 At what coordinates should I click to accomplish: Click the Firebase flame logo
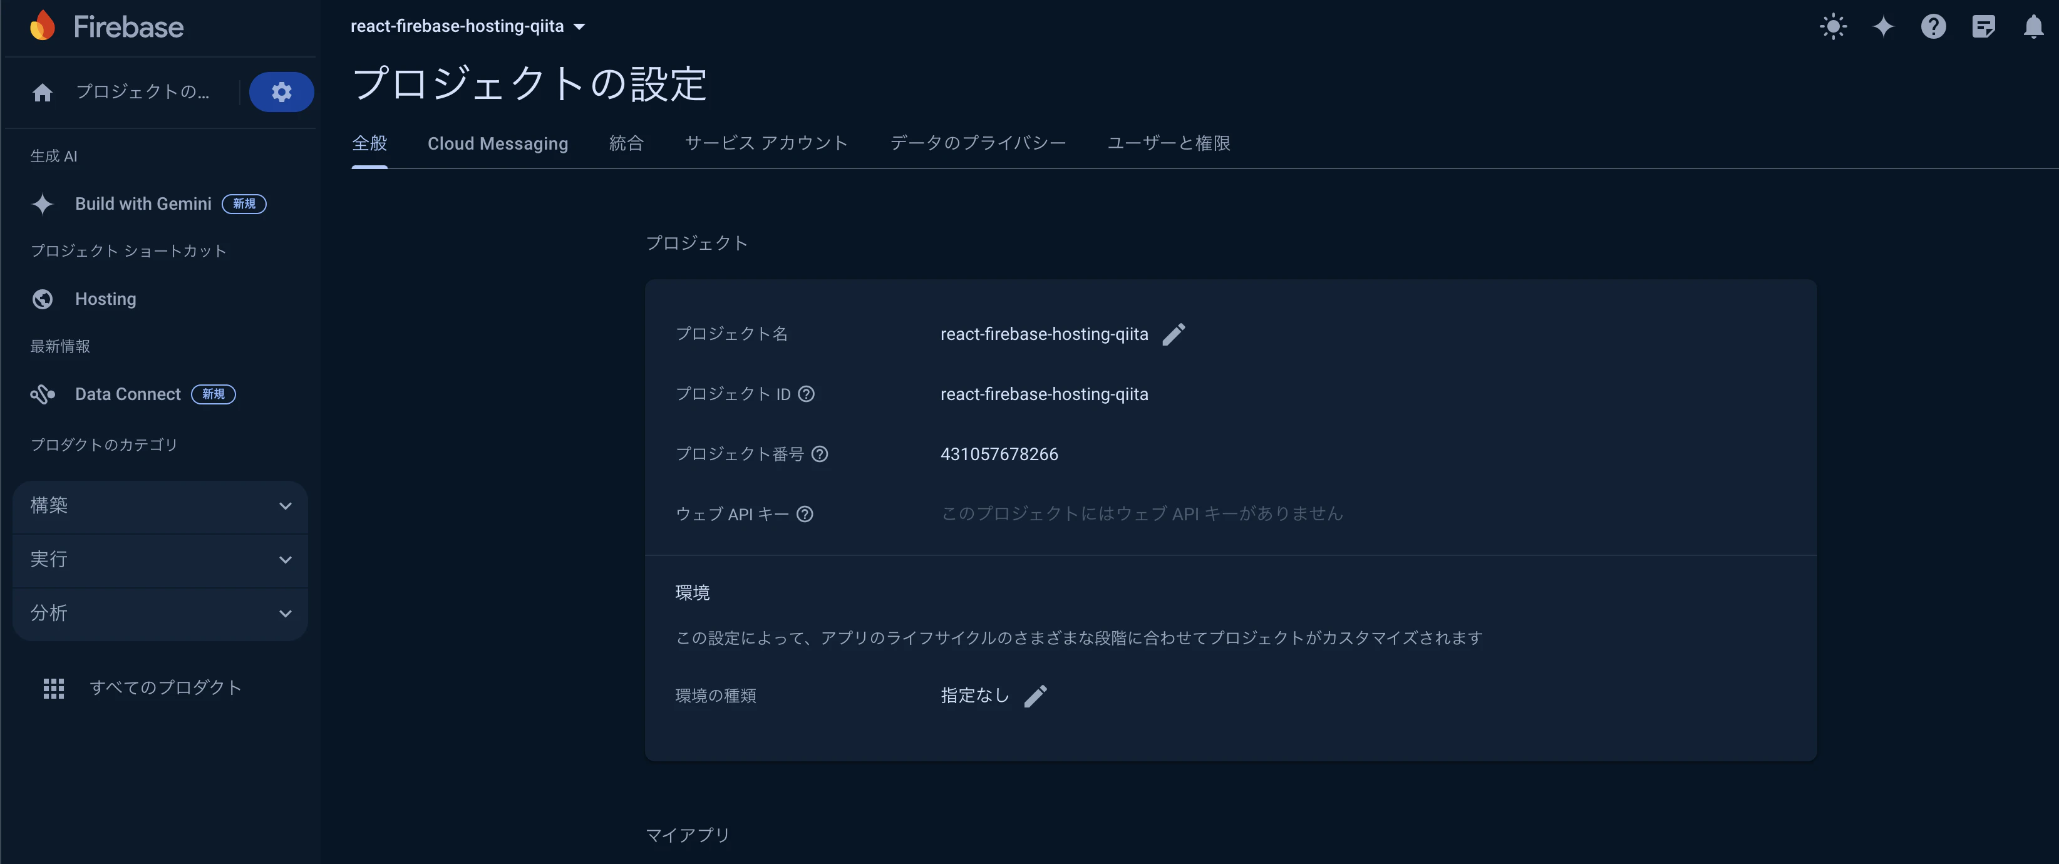point(43,26)
